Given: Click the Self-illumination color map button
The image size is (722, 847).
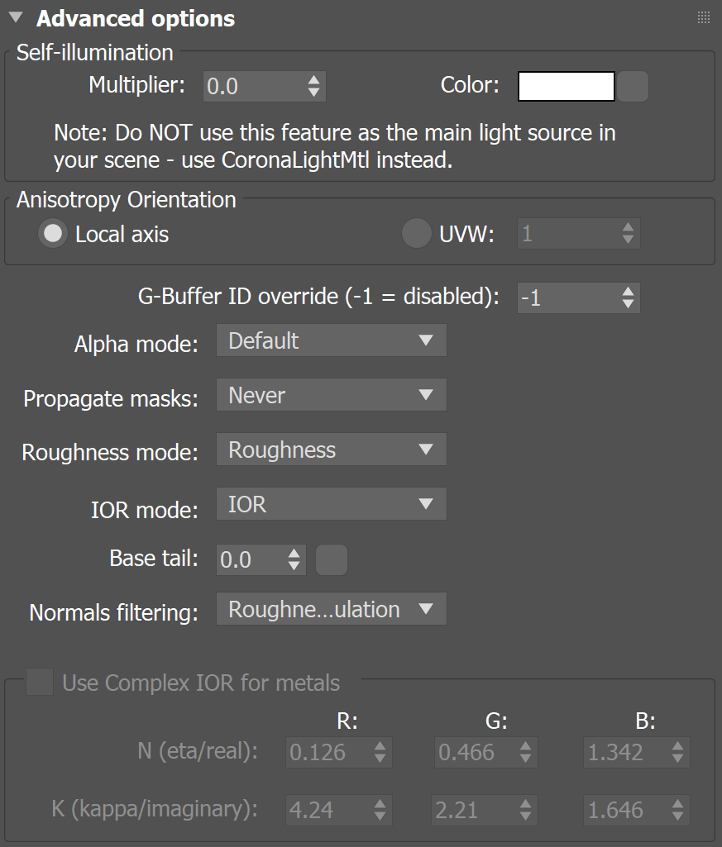Looking at the screenshot, I should (x=634, y=86).
